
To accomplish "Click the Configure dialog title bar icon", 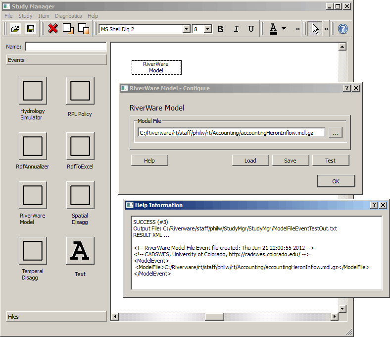I will [x=124, y=88].
